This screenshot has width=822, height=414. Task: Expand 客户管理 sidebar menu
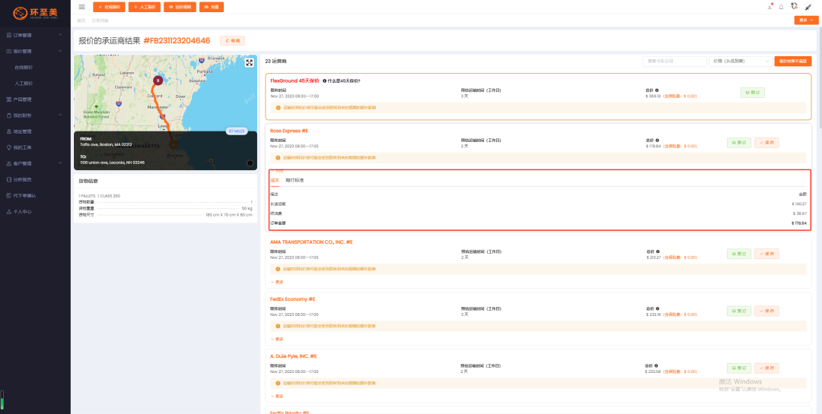(x=60, y=163)
